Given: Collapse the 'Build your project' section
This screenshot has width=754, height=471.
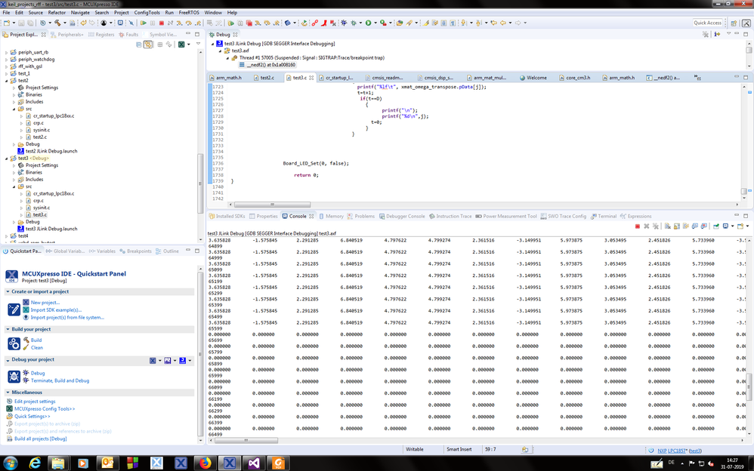Looking at the screenshot, I should click(8, 329).
